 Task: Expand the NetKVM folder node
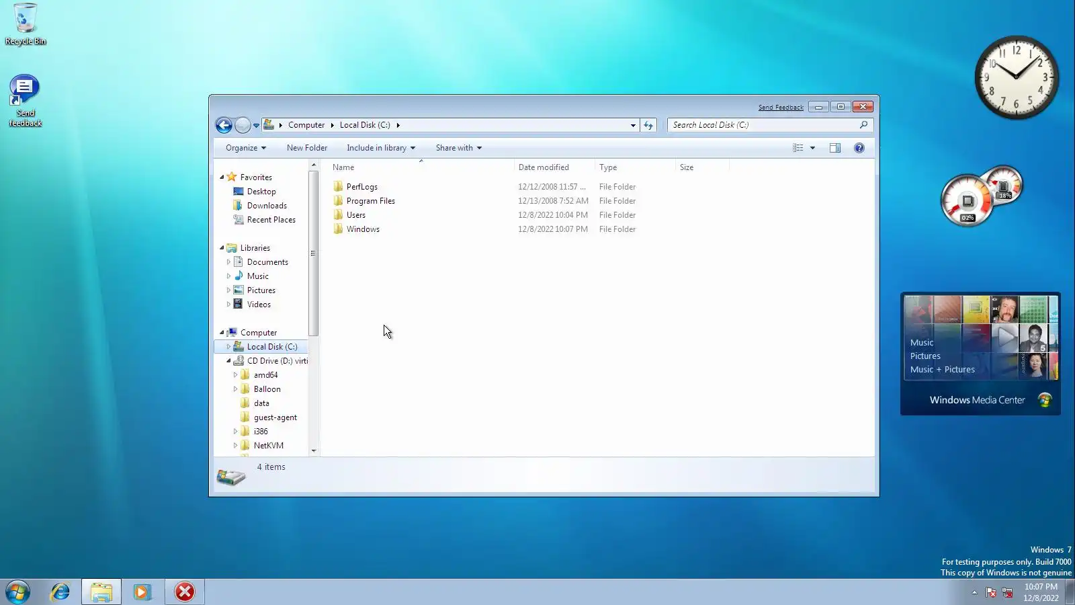coord(235,446)
